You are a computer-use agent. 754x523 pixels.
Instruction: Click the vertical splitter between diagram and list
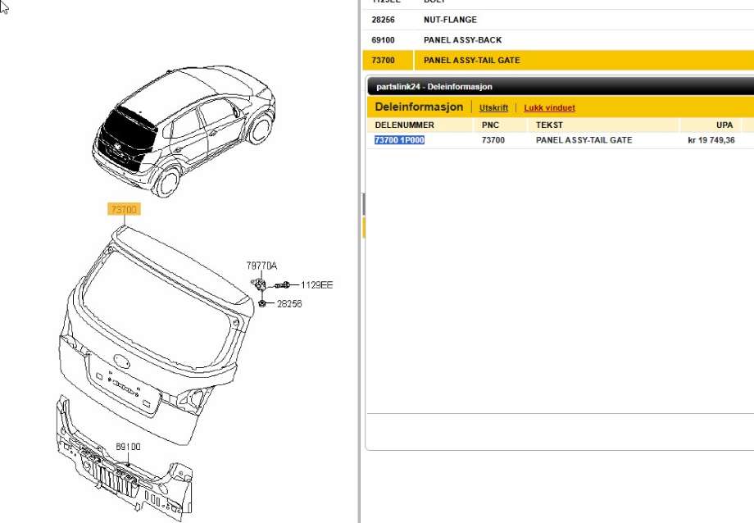point(360,261)
